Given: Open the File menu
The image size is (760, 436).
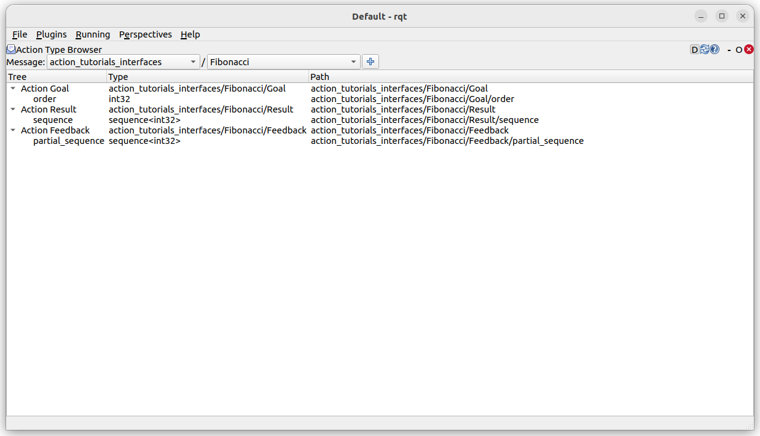Looking at the screenshot, I should [x=20, y=34].
